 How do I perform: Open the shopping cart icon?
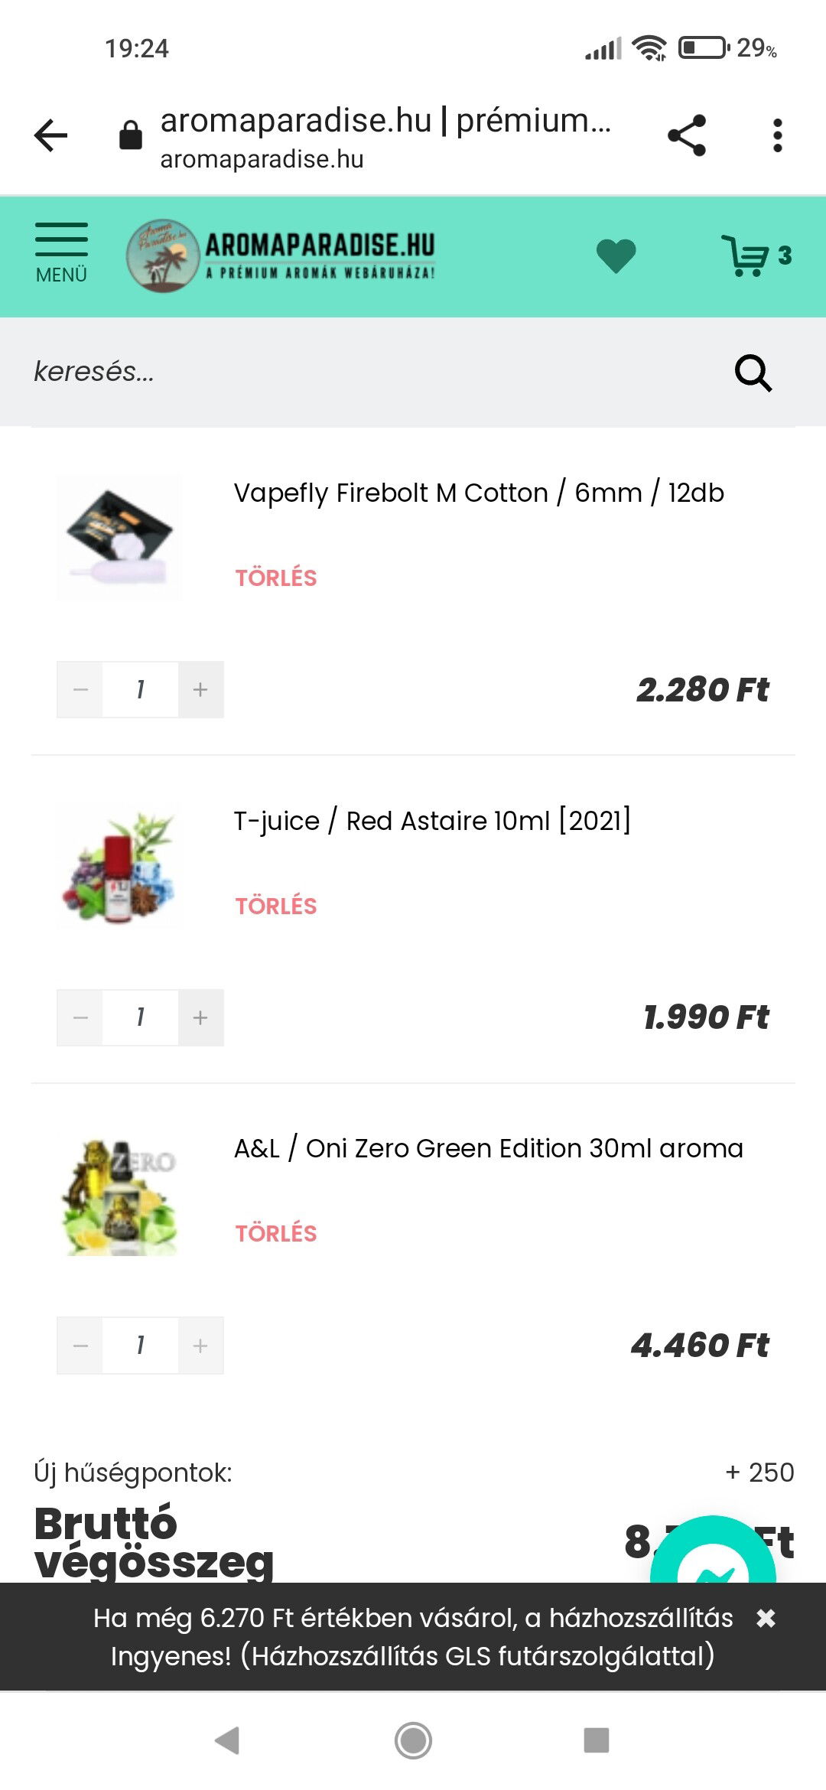point(746,255)
